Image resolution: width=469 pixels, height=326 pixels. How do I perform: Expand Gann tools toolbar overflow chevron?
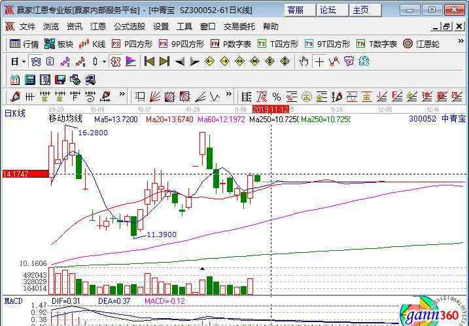click(228, 95)
